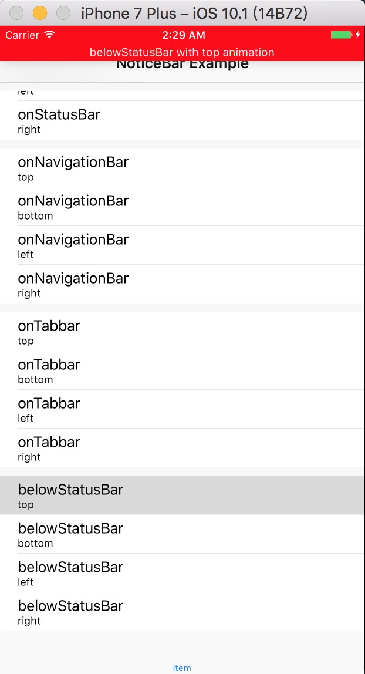This screenshot has width=365, height=674.
Task: Select the onTabbar left row
Action: (182, 409)
